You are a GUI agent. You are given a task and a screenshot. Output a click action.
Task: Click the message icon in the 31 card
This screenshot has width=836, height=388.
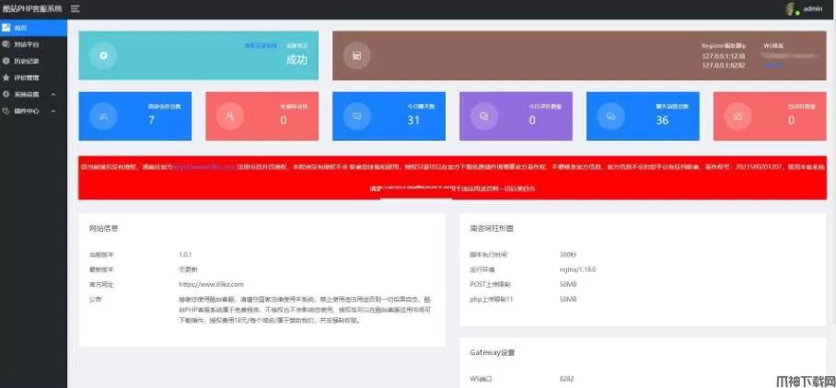tap(357, 116)
